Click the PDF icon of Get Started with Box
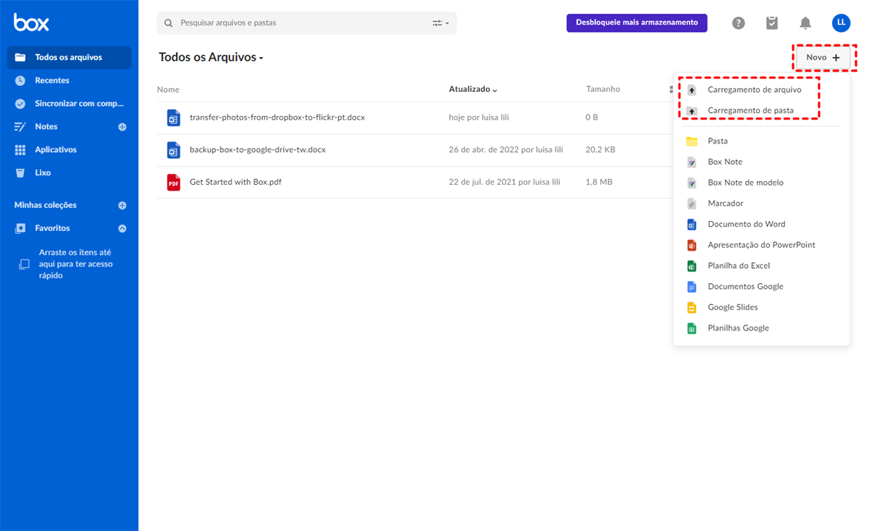 [173, 183]
